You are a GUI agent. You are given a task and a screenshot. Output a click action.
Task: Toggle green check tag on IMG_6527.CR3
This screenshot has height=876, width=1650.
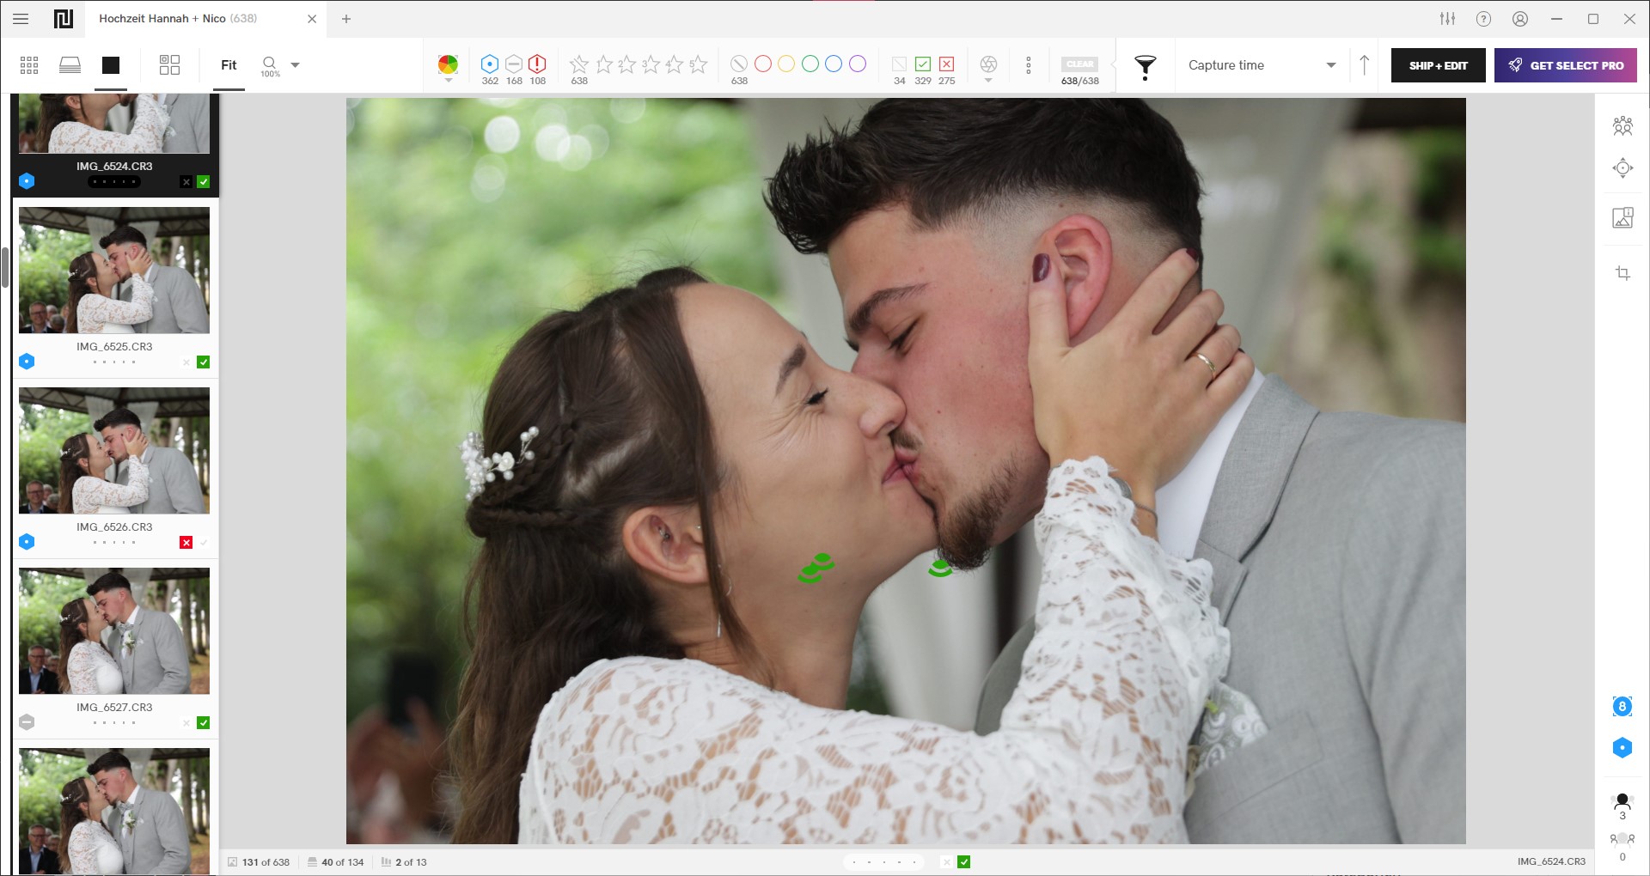click(204, 723)
